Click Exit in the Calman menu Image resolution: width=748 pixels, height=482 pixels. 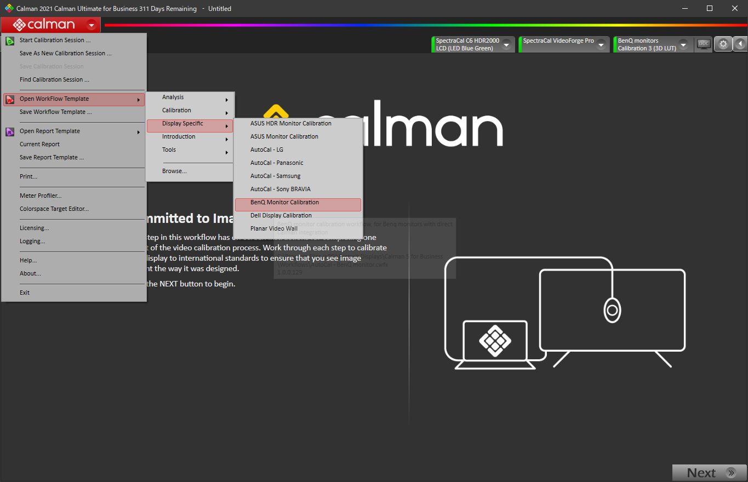click(x=74, y=292)
